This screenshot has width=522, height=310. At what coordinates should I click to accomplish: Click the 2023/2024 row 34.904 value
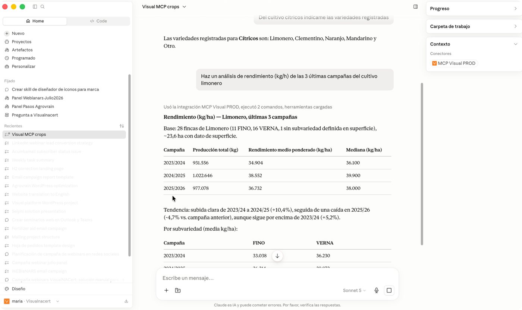click(255, 163)
